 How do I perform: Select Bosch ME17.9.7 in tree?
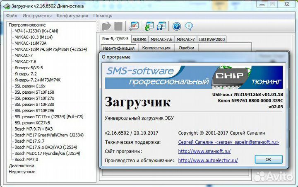(x=29, y=141)
